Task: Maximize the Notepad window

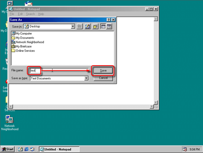Action: [x=151, y=9]
